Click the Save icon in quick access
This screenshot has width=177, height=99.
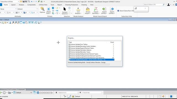(x=24, y=2)
